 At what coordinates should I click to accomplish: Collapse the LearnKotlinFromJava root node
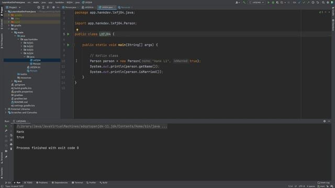[6, 11]
